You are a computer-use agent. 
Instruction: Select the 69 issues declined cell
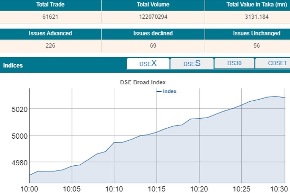[x=153, y=46]
